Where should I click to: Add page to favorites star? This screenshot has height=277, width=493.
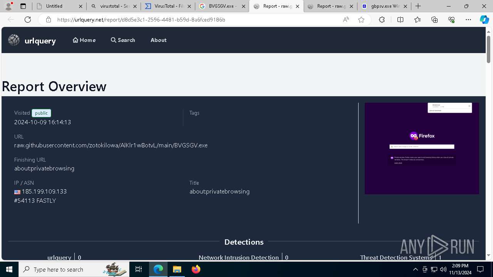pyautogui.click(x=361, y=20)
